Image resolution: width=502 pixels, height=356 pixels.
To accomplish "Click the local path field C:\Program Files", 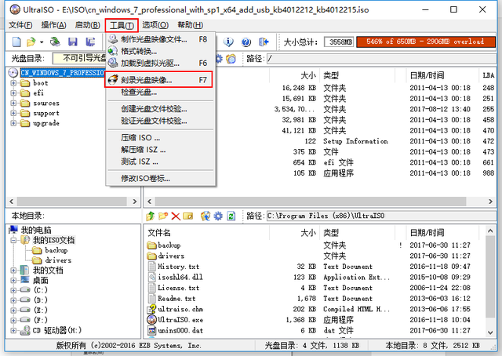I will pyautogui.click(x=382, y=216).
